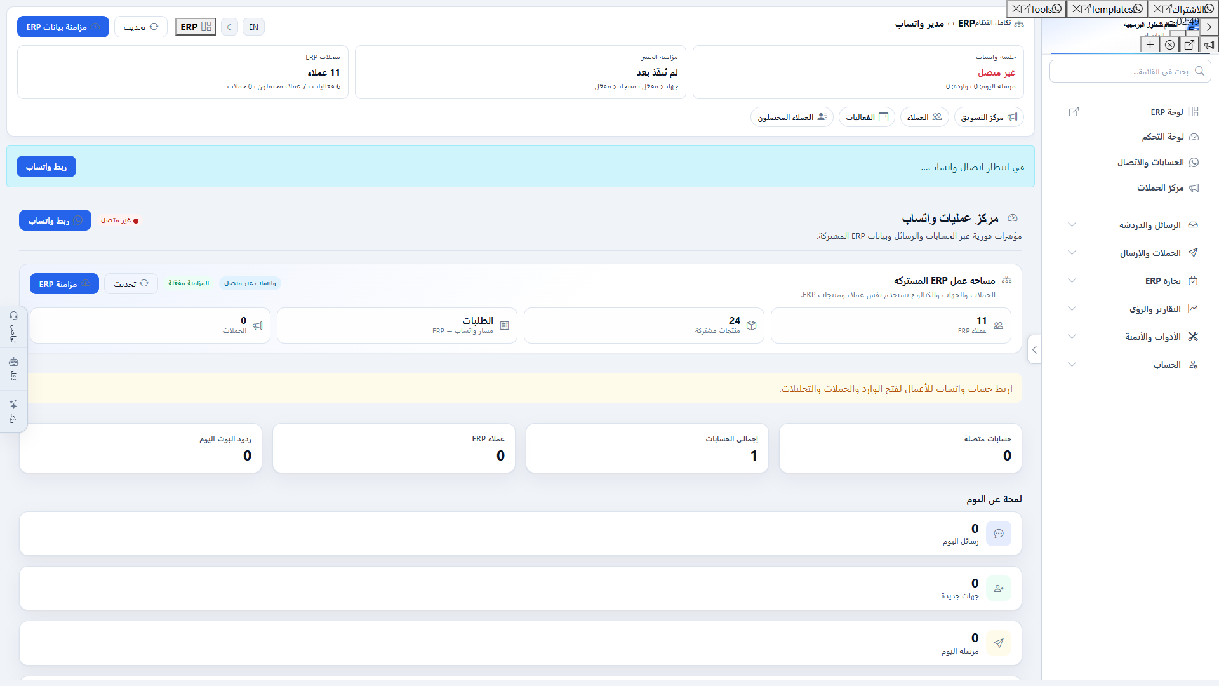Open لوحة التحكم in the sidebar

pos(1135,137)
